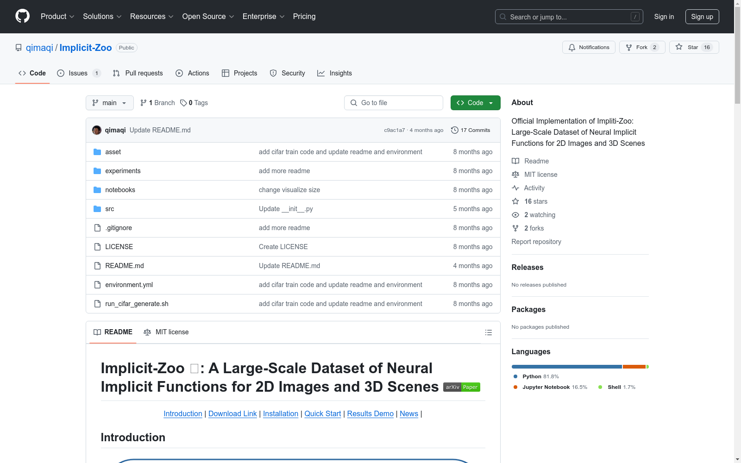Expand the Product menu
The height and width of the screenshot is (463, 741).
[57, 17]
